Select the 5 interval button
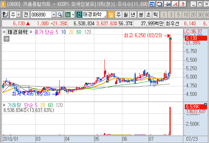The height and width of the screenshot is (143, 209). click(178, 15)
